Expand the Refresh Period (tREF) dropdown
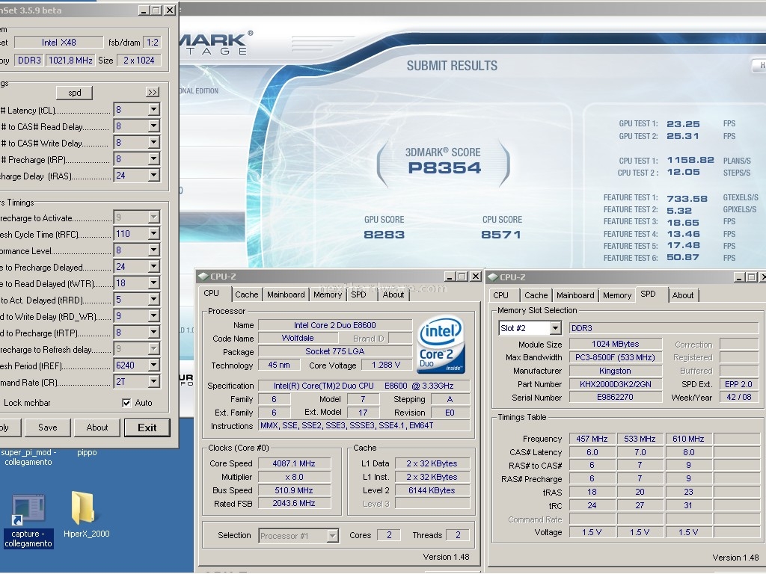 tap(154, 365)
